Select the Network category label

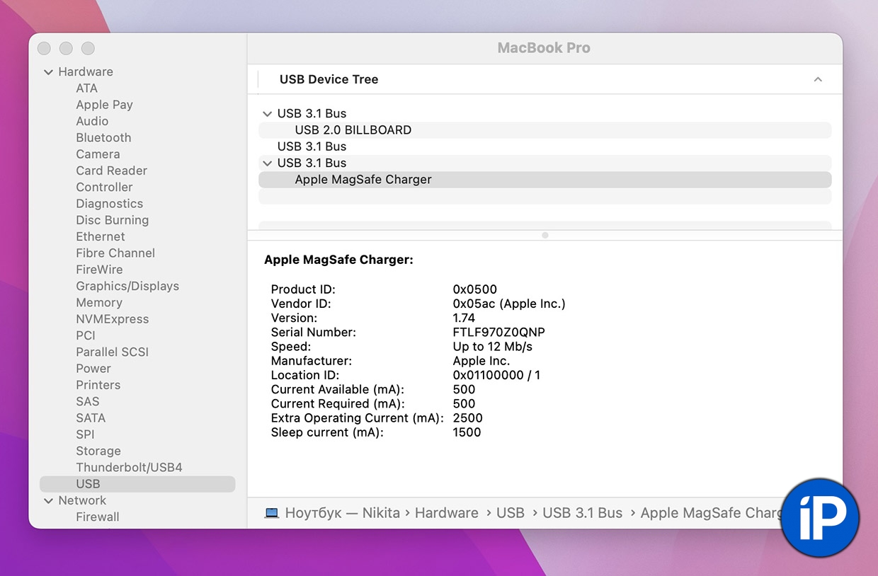tap(82, 501)
